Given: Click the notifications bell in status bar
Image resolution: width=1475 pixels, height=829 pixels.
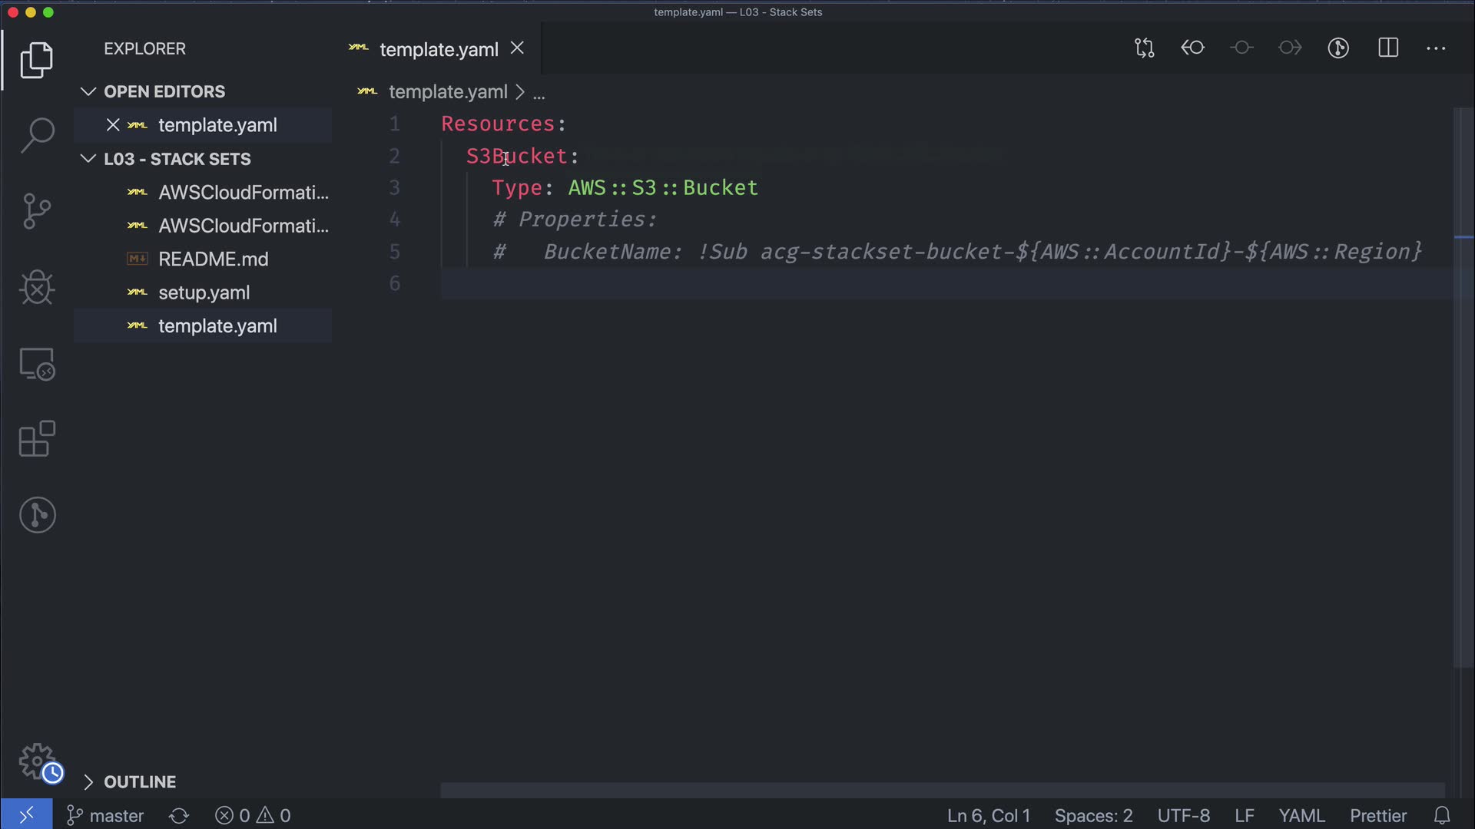Looking at the screenshot, I should 1442,815.
